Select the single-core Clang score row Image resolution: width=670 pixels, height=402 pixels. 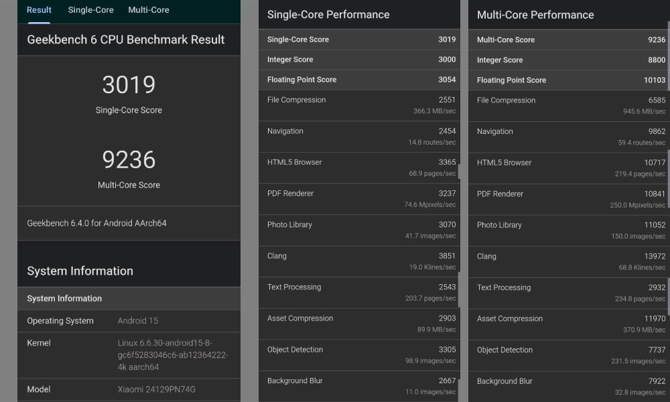(x=359, y=261)
